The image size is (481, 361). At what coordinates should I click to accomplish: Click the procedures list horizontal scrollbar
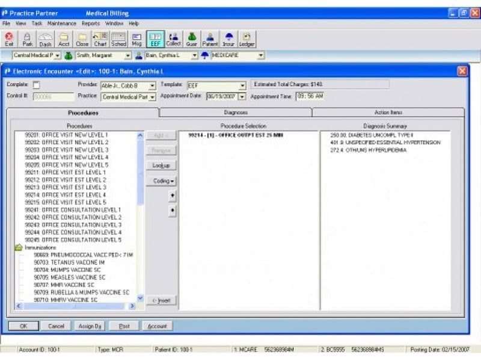[x=75, y=306]
